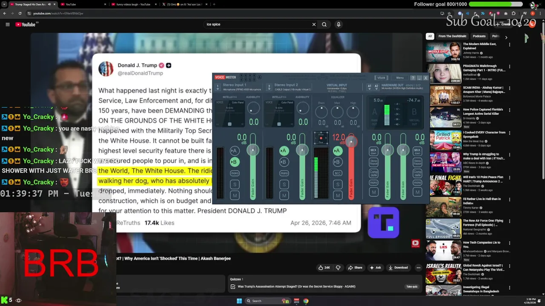The height and width of the screenshot is (306, 545).
Task: Go to the YouTube home logo
Action: [26, 25]
